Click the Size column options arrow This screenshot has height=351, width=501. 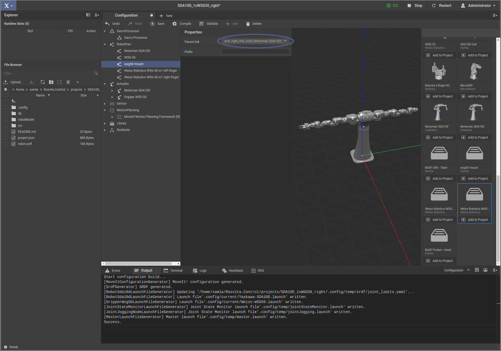[x=98, y=95]
